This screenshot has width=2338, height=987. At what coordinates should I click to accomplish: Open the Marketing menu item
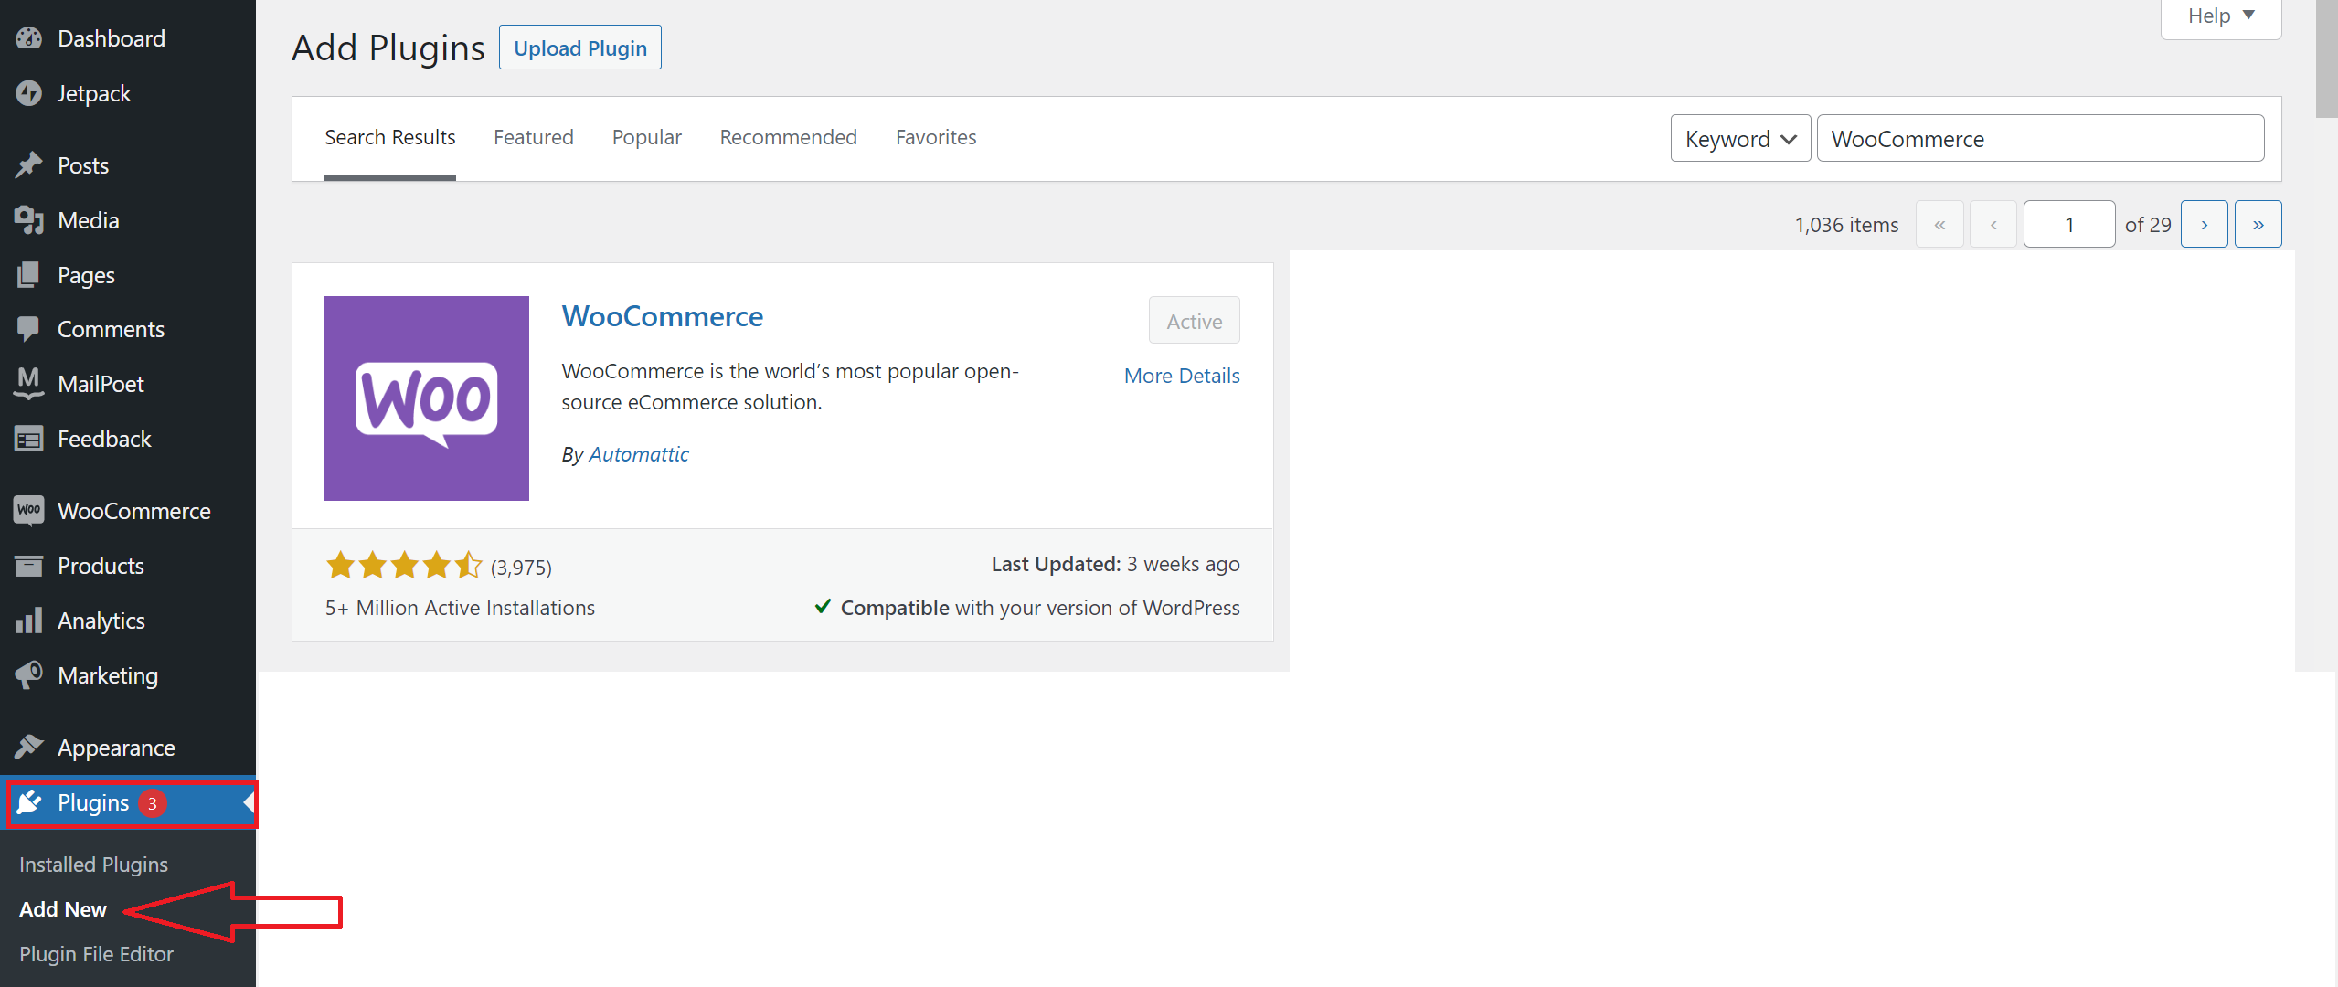click(128, 675)
